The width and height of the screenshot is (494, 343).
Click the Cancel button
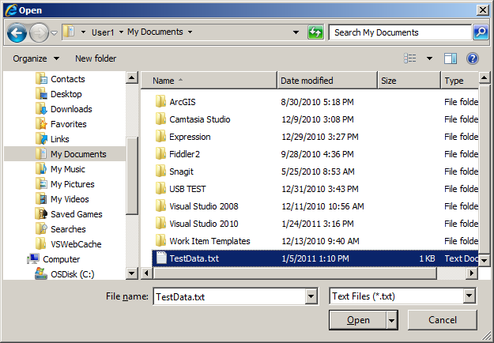pos(443,320)
